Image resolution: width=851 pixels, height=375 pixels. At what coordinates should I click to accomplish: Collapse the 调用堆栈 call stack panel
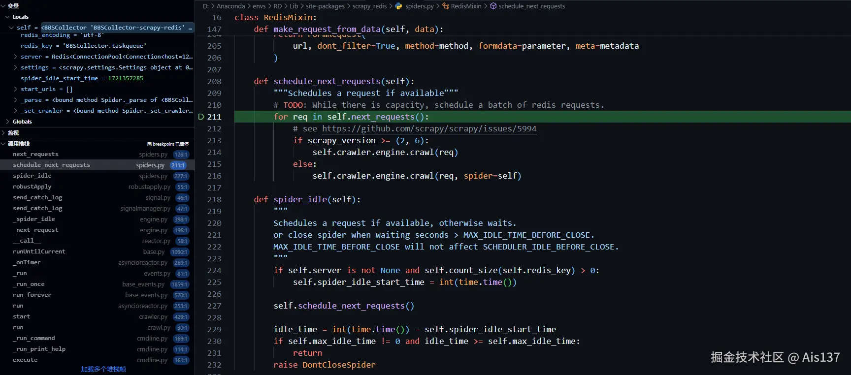[x=4, y=144]
